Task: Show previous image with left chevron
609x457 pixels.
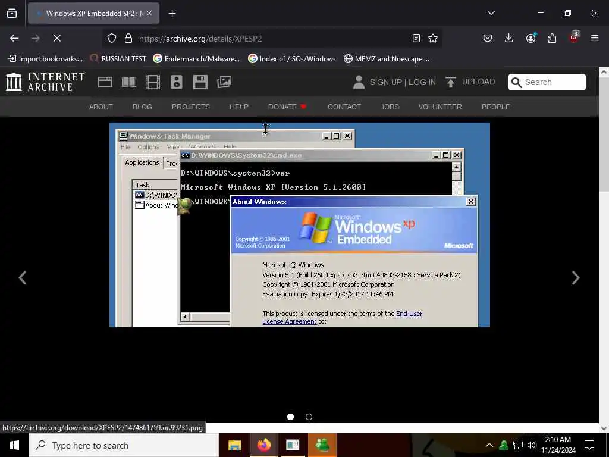Action: click(23, 277)
